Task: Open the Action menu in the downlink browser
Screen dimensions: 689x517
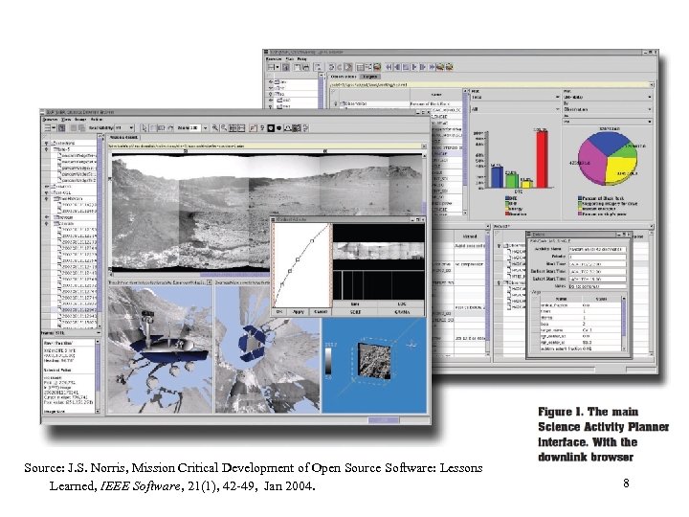Action: [x=97, y=119]
